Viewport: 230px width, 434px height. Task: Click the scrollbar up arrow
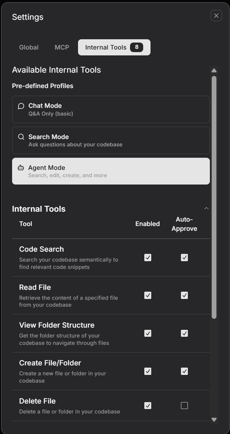214,70
